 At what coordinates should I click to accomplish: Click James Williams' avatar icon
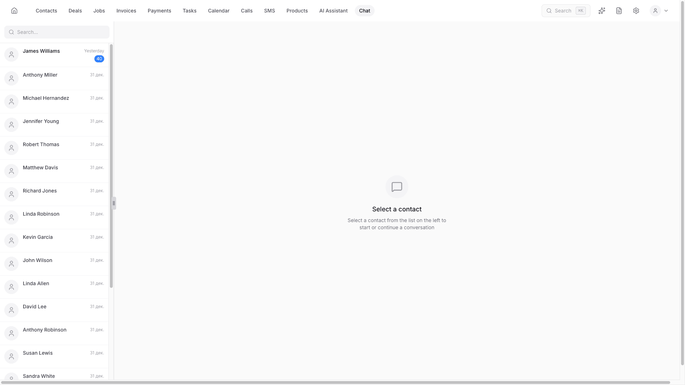pyautogui.click(x=11, y=55)
